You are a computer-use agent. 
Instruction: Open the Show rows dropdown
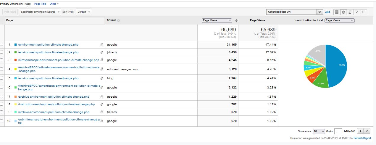(319, 131)
